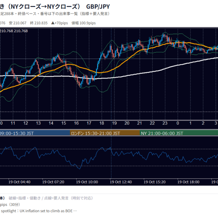Screen dimensions: 218x218
Task: Click hour label 18 on time axis
Action: (x=102, y=123)
